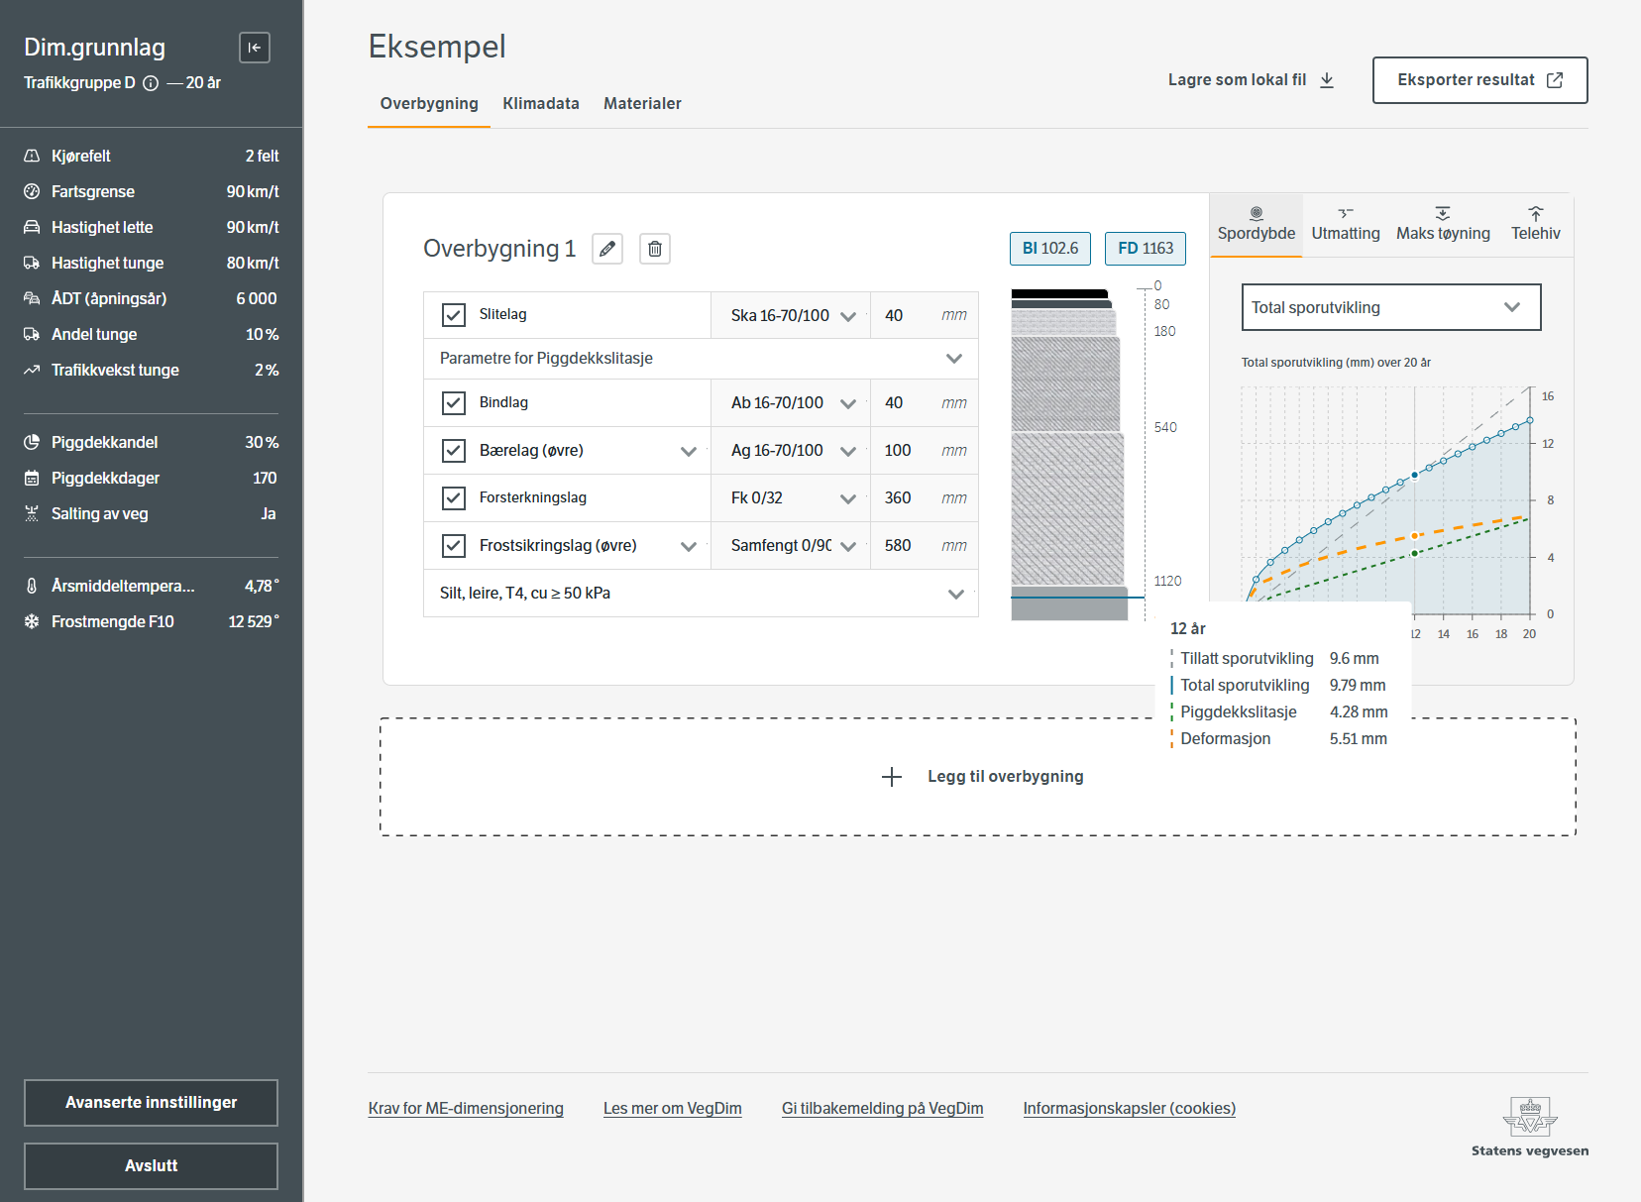1641x1202 pixels.
Task: Edit Overbygning 1 name with pencil icon
Action: tap(607, 249)
